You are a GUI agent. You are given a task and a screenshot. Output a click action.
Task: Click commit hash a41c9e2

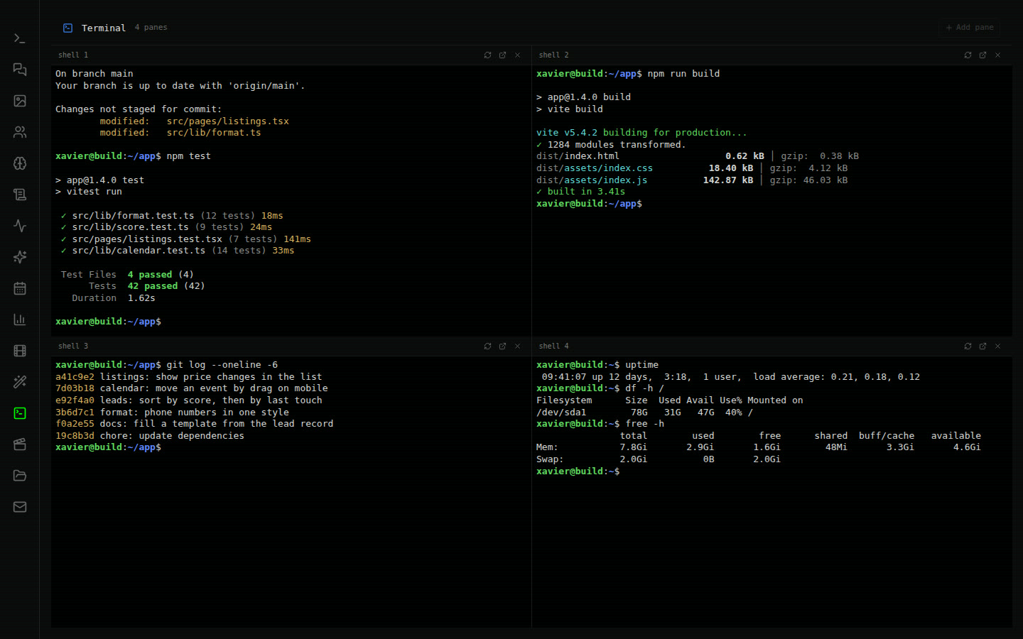click(x=75, y=377)
